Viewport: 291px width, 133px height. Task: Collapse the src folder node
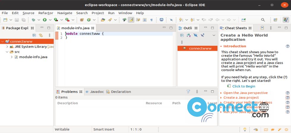[x=7, y=52]
